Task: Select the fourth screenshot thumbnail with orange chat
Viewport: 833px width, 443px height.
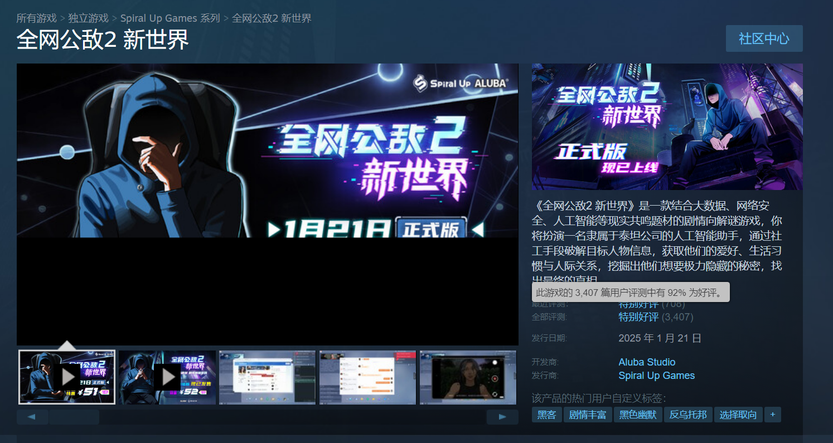Action: coord(368,377)
